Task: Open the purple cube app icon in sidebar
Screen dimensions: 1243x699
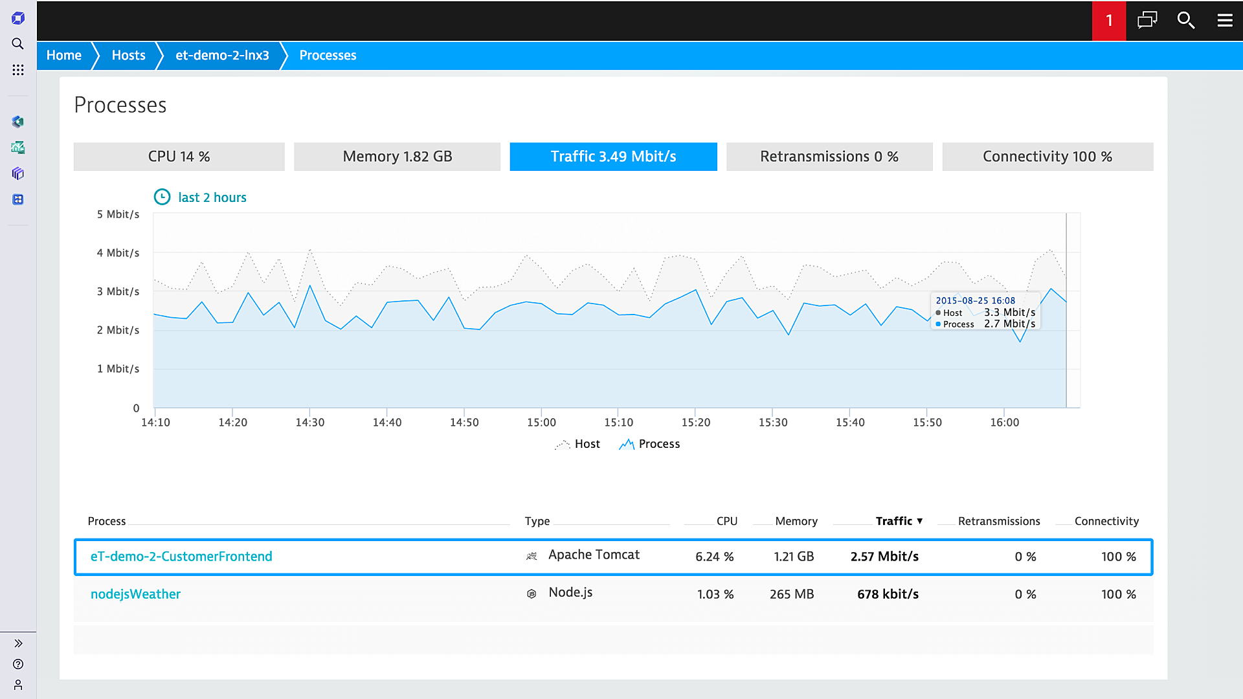Action: click(17, 173)
